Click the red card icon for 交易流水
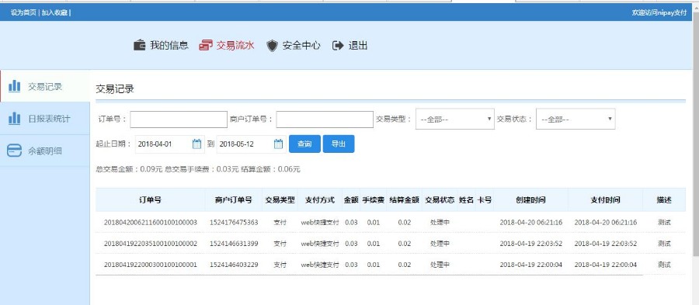Viewport: 699px width, 305px height. 206,46
